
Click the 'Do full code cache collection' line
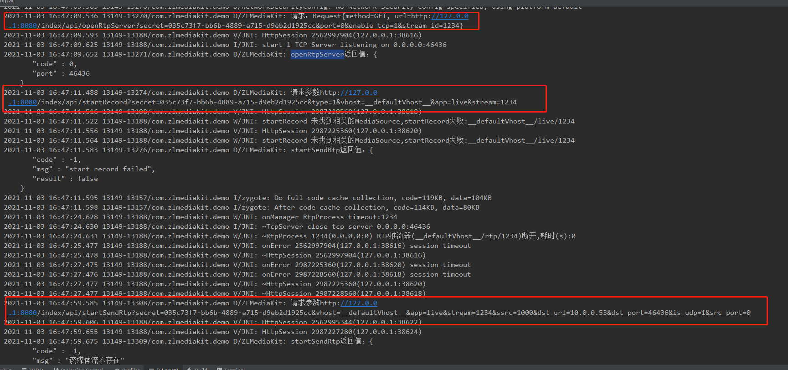247,198
